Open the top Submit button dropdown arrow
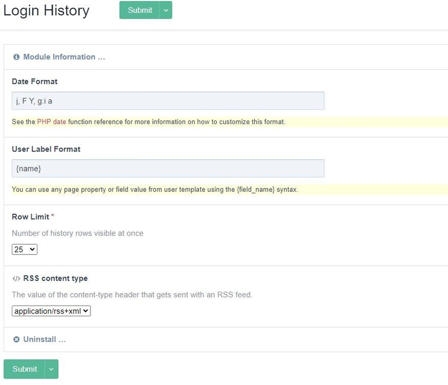The width and height of the screenshot is (448, 385). (165, 10)
